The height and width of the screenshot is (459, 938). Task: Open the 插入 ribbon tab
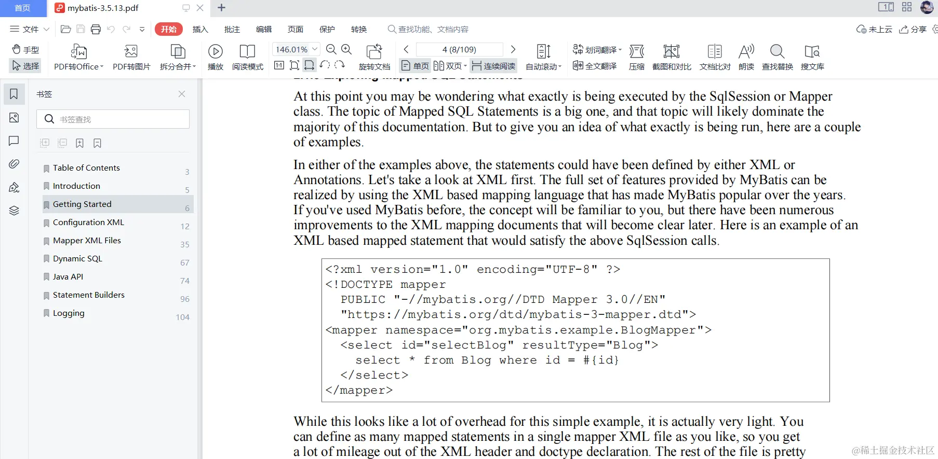click(x=200, y=29)
